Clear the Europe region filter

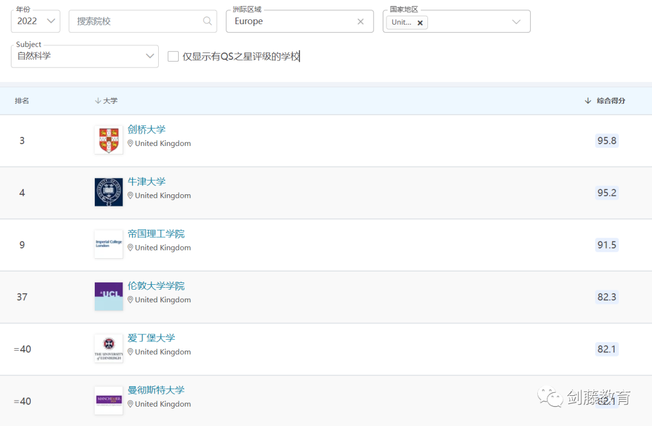tap(360, 22)
